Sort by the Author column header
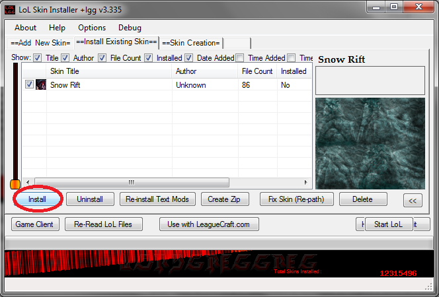 click(x=205, y=71)
